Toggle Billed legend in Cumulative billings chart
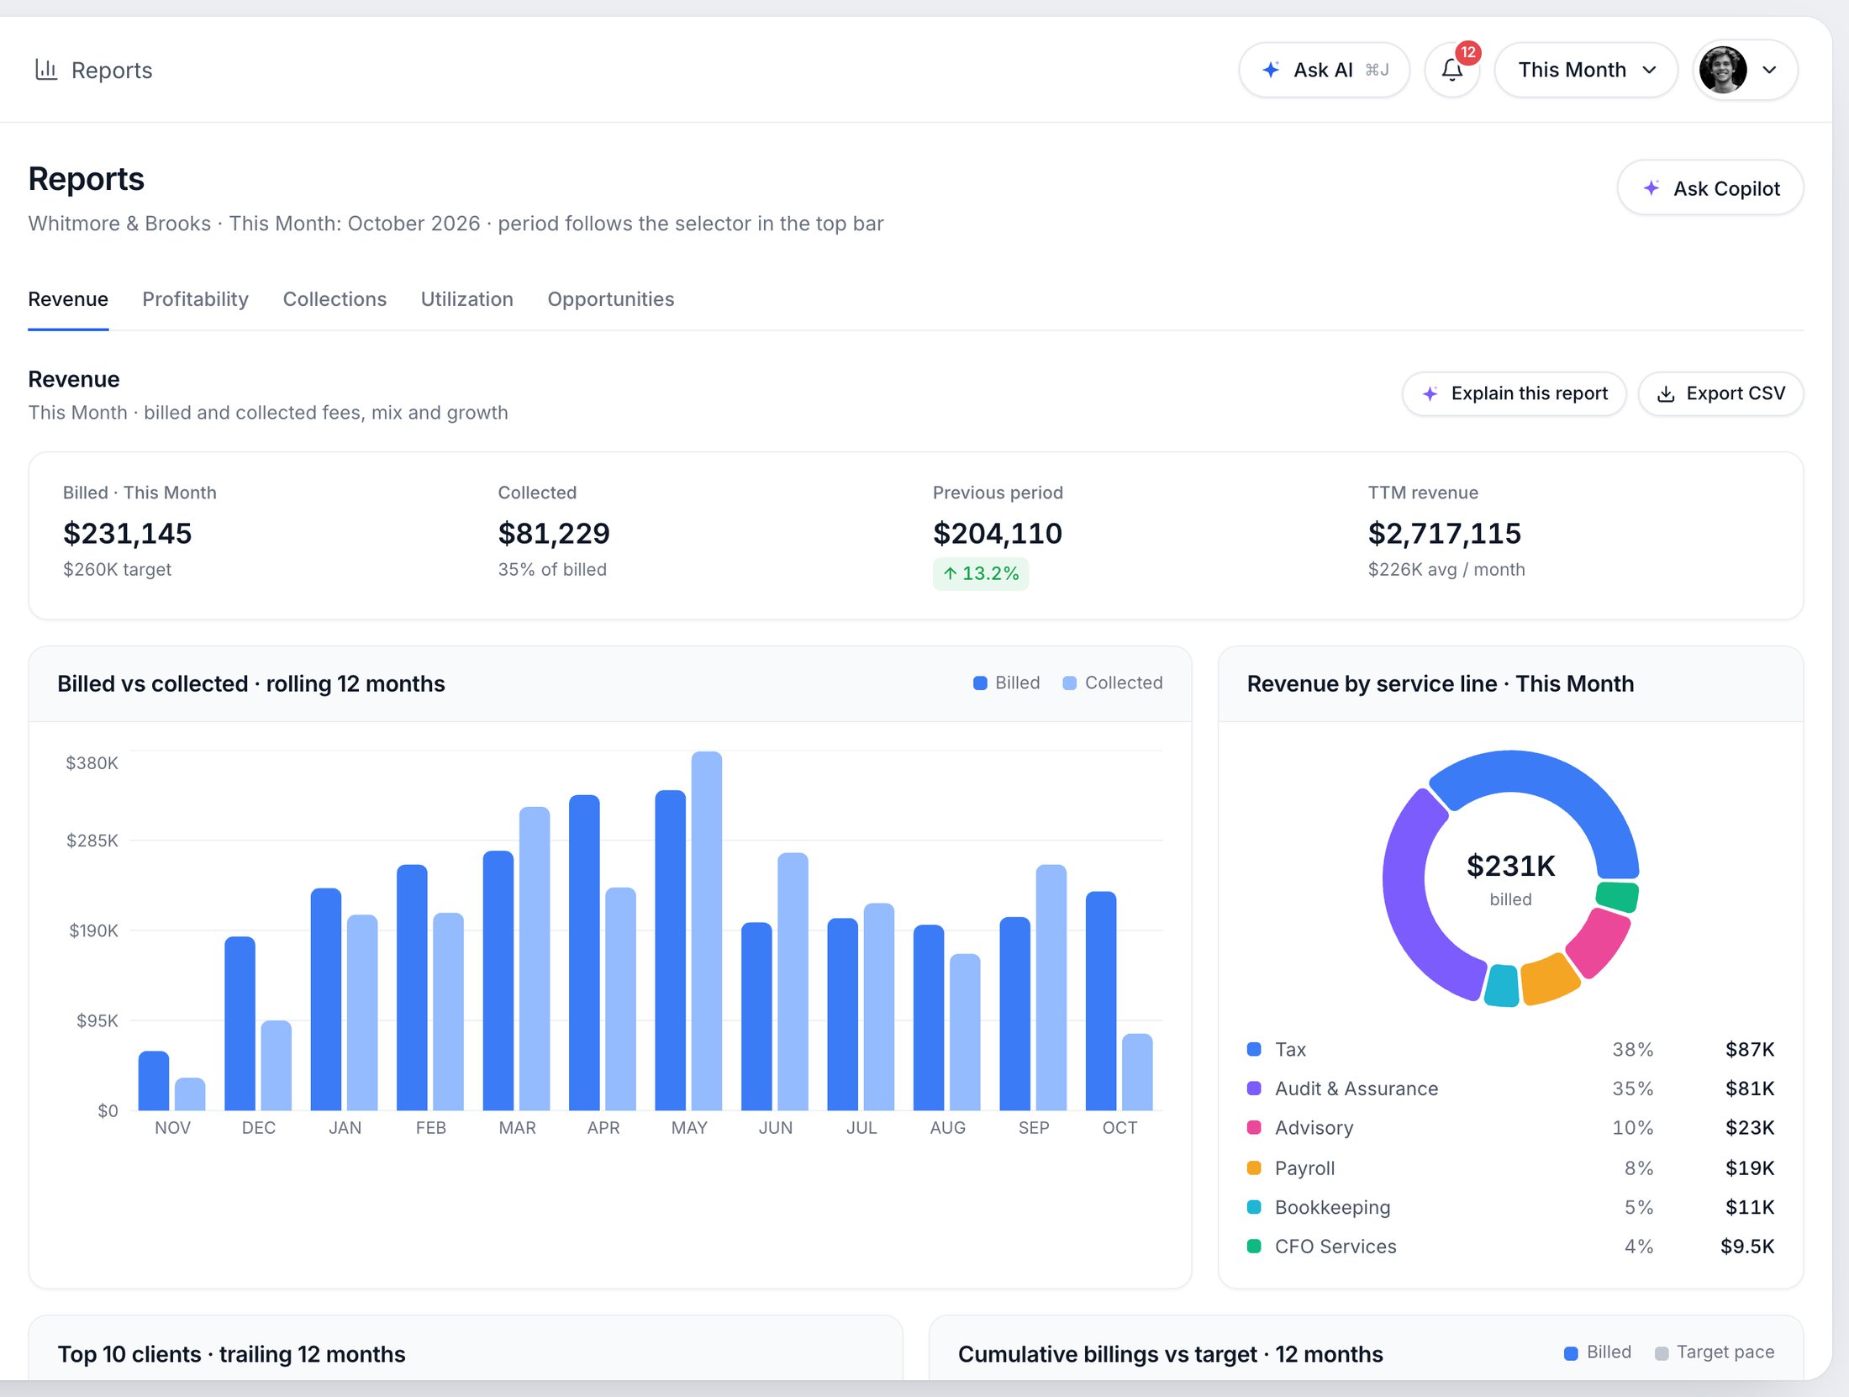Viewport: 1849px width, 1397px height. [1597, 1352]
